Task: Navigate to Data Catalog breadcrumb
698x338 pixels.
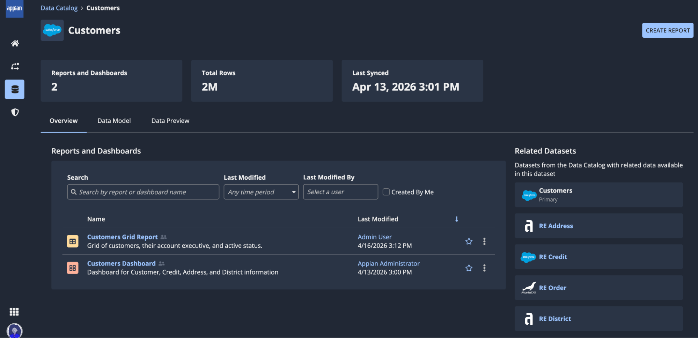Action: click(59, 8)
